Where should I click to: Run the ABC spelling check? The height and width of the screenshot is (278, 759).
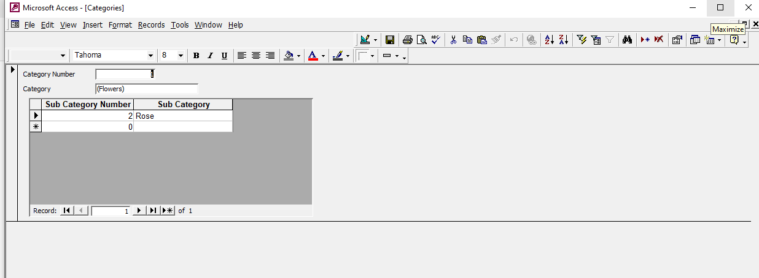pos(435,40)
